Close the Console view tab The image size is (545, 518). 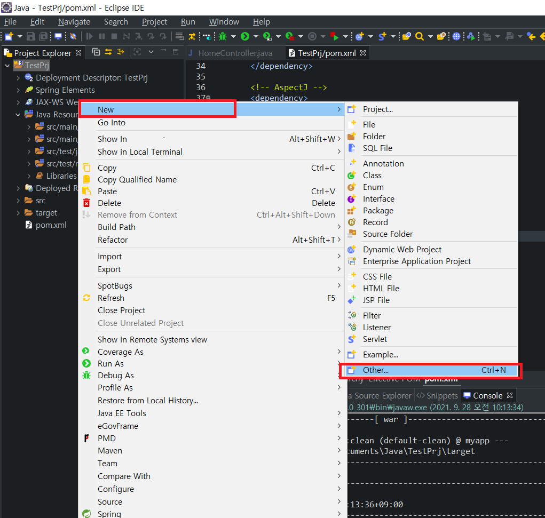pyautogui.click(x=510, y=395)
